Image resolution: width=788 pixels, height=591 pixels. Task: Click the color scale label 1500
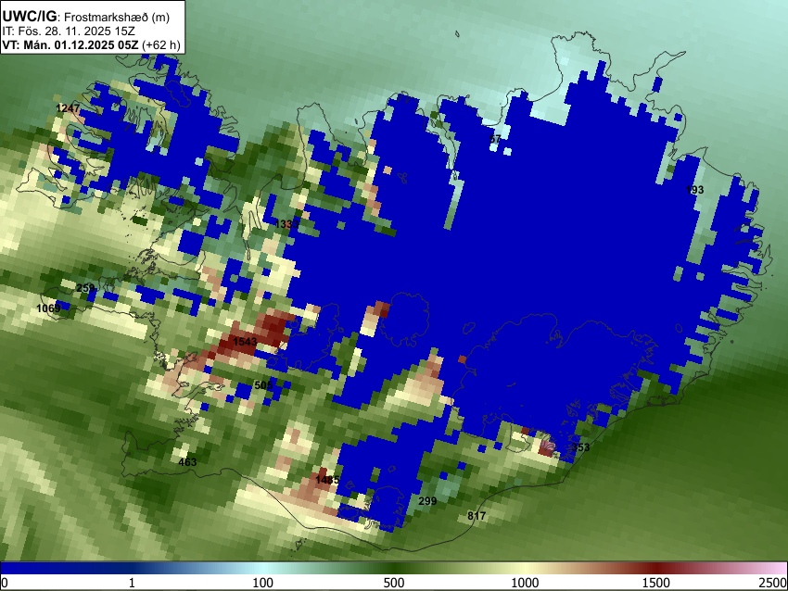click(x=656, y=583)
